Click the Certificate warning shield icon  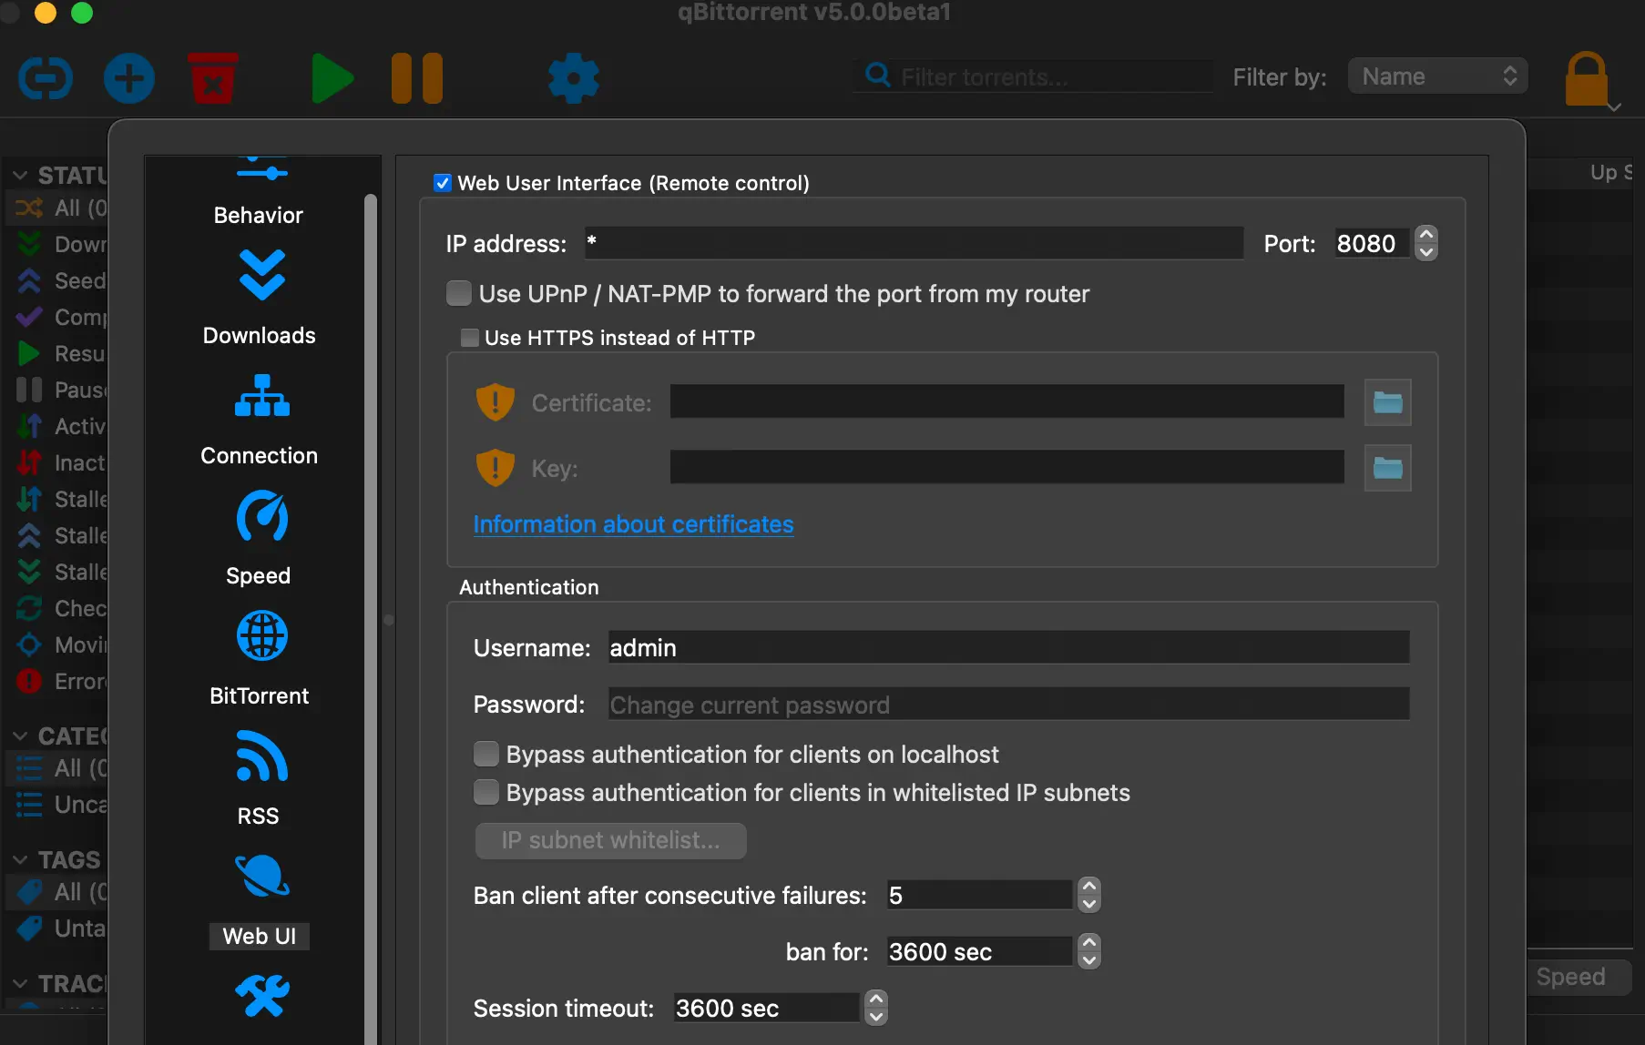click(496, 401)
